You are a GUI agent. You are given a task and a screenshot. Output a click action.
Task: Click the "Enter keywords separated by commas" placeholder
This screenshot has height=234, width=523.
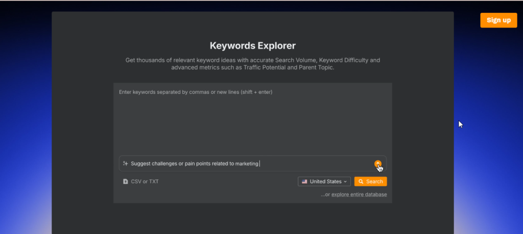click(196, 92)
